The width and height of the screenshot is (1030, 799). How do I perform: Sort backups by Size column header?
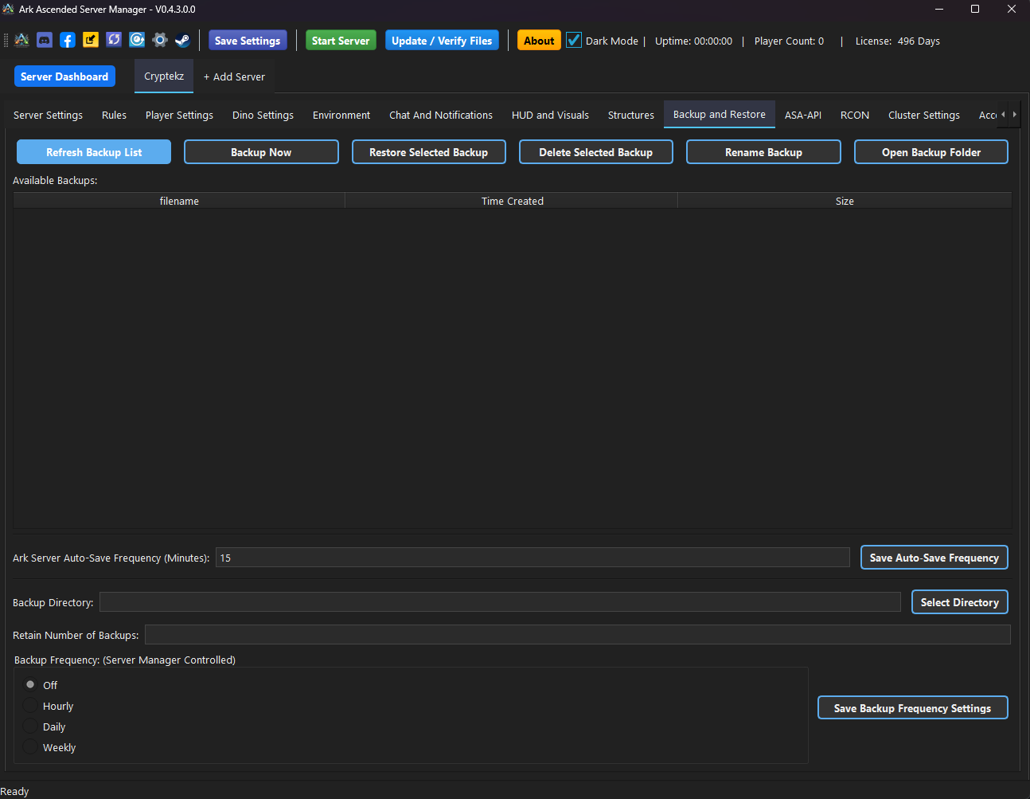(845, 201)
